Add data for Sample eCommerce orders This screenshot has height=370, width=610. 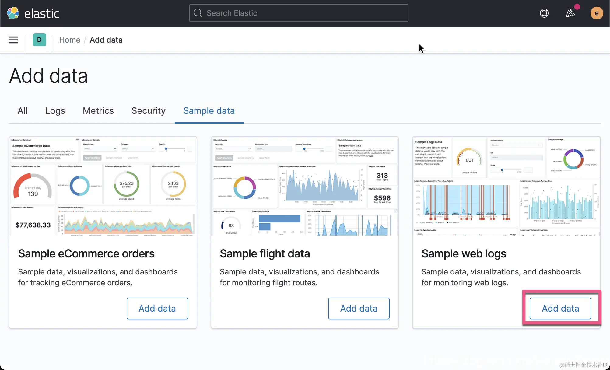click(157, 308)
